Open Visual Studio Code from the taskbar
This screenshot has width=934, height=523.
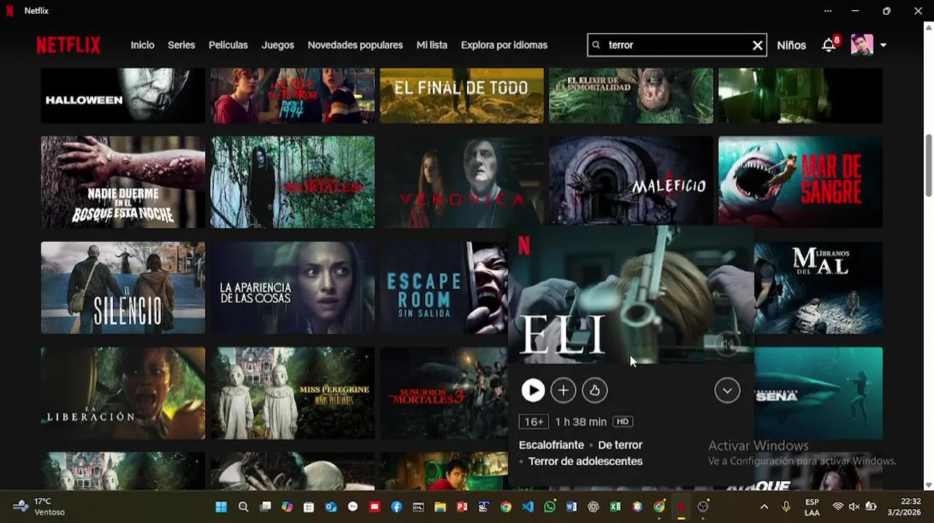click(x=527, y=507)
